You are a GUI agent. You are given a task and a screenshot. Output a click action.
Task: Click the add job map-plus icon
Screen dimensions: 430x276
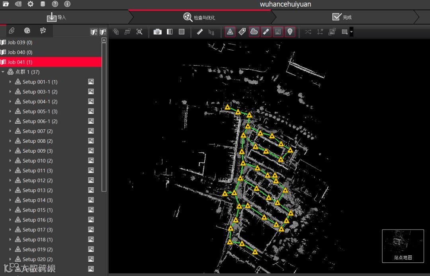pos(94,32)
